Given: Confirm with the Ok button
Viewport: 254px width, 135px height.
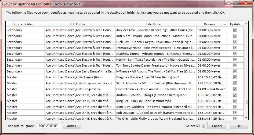Looking at the screenshot, I should pos(239,126).
